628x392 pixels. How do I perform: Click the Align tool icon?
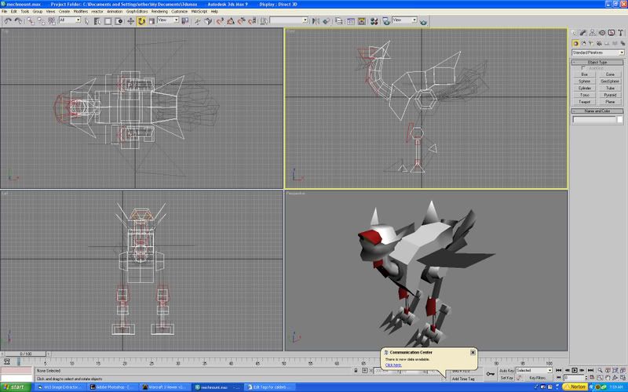point(326,21)
